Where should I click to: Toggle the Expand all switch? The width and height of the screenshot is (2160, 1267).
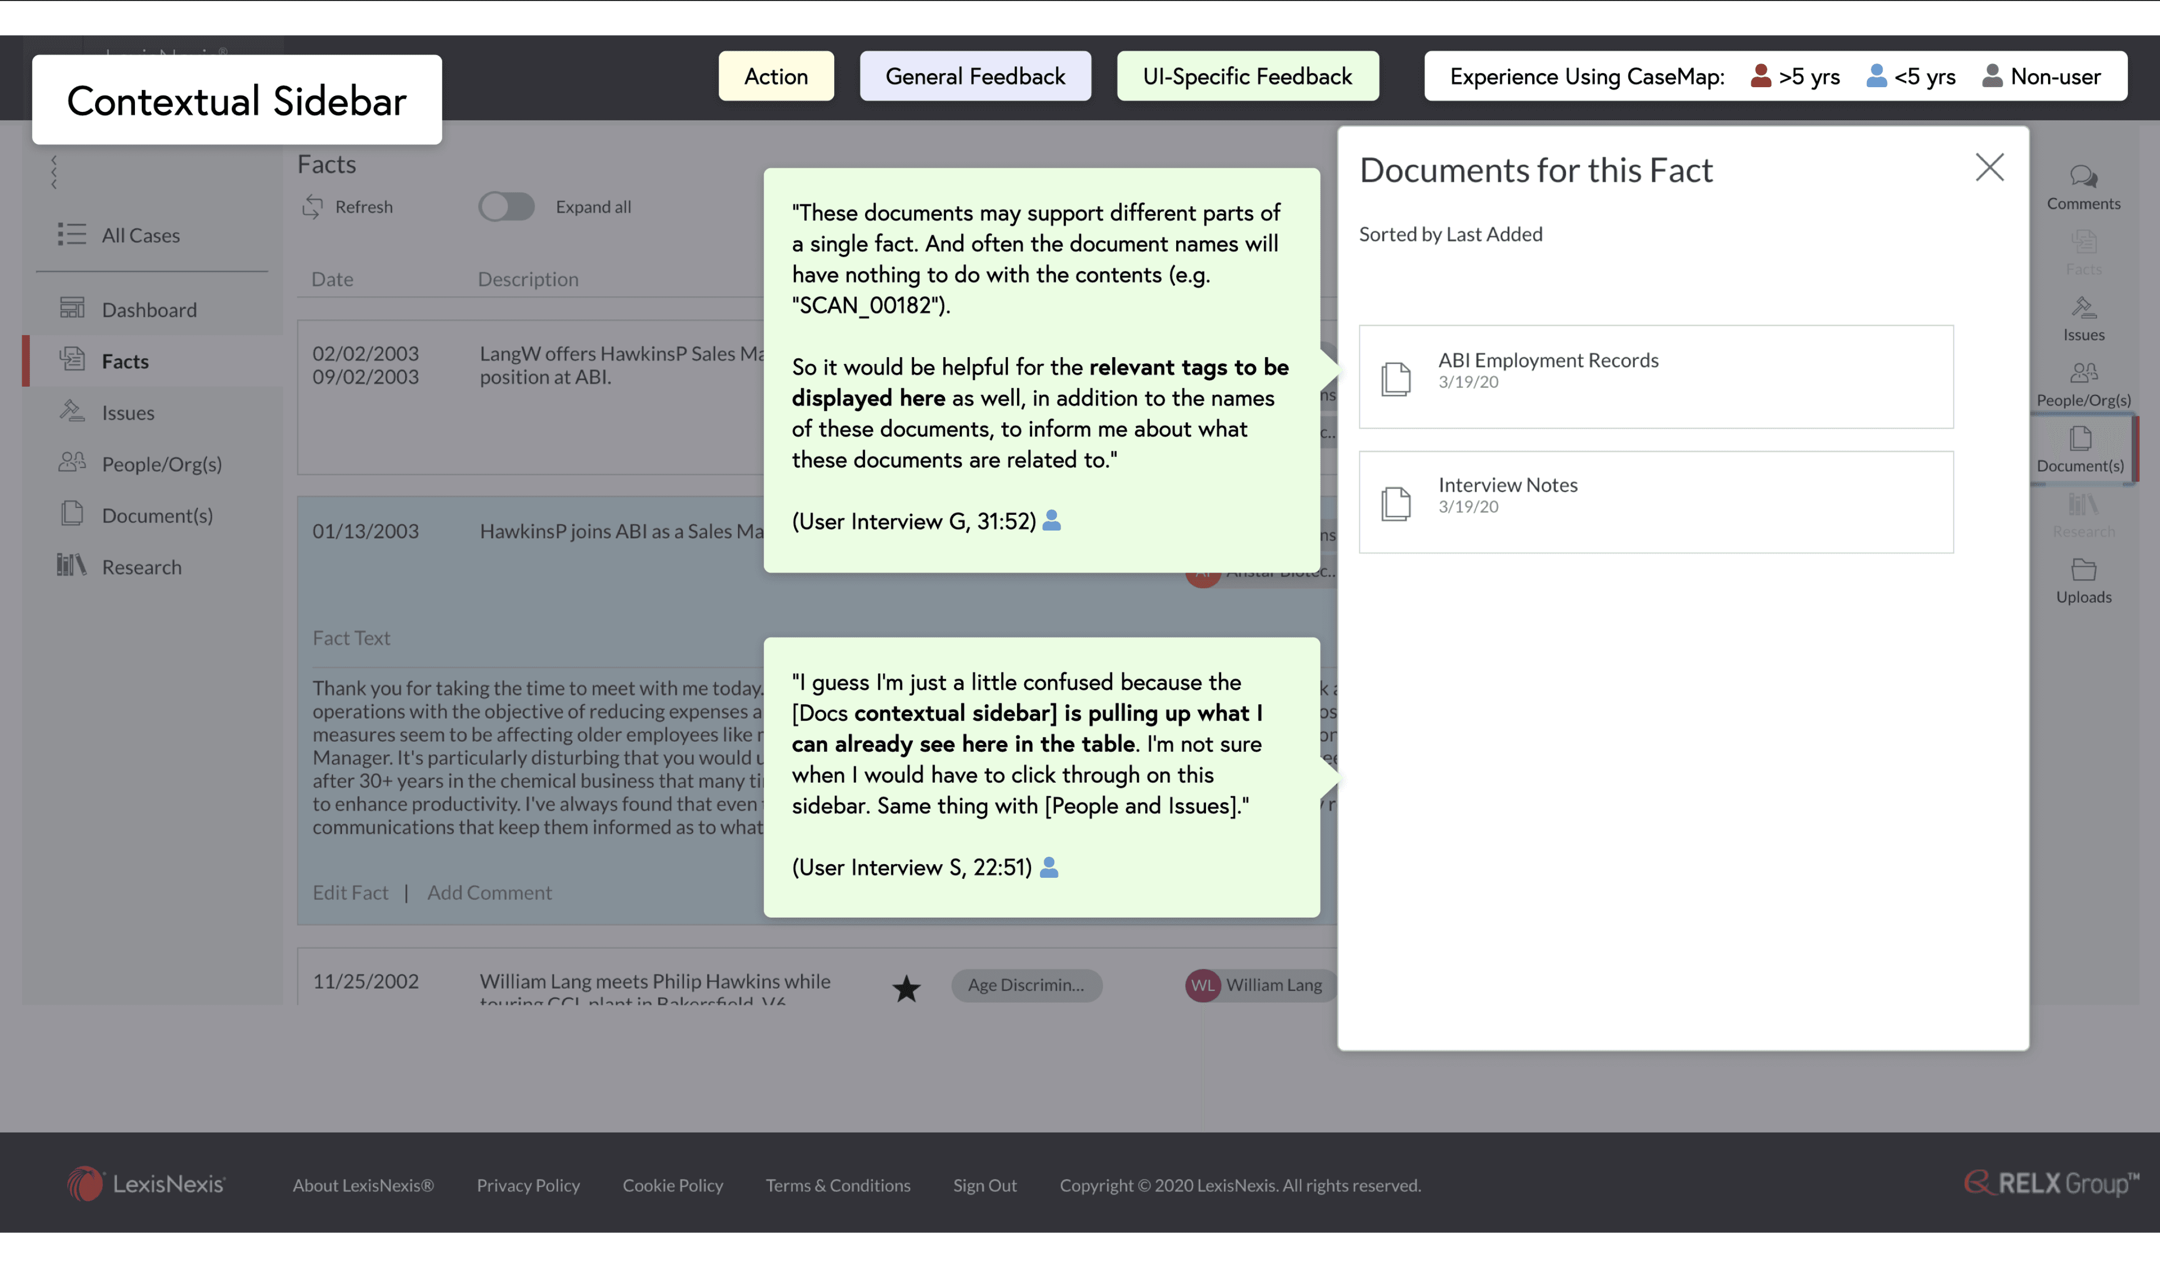click(506, 206)
